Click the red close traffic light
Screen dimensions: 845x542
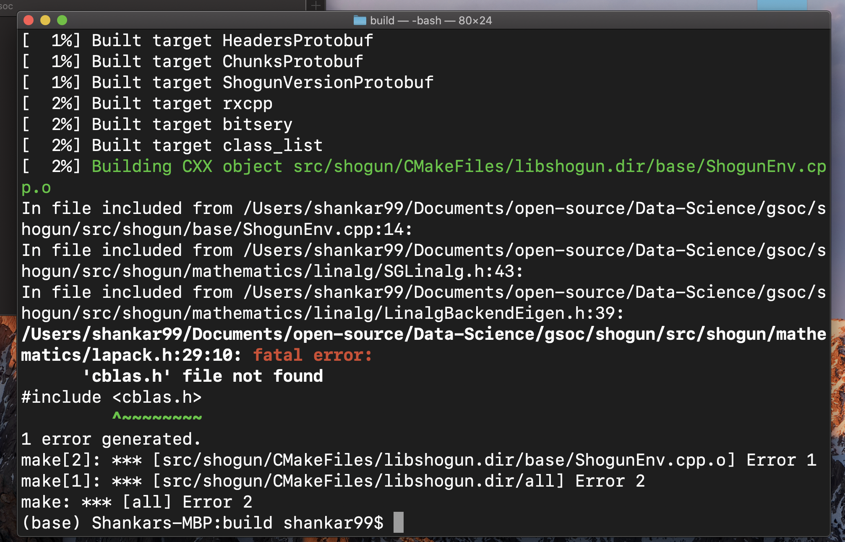pyautogui.click(x=29, y=19)
